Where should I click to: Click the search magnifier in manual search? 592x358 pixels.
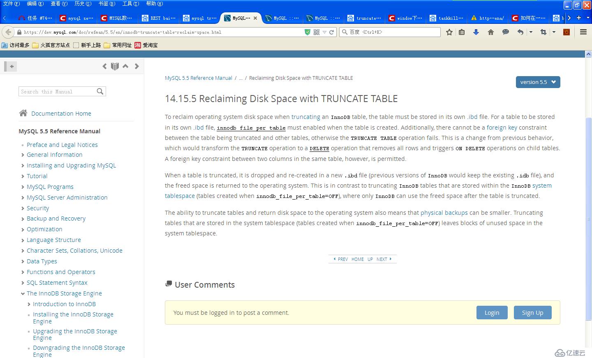pos(100,91)
